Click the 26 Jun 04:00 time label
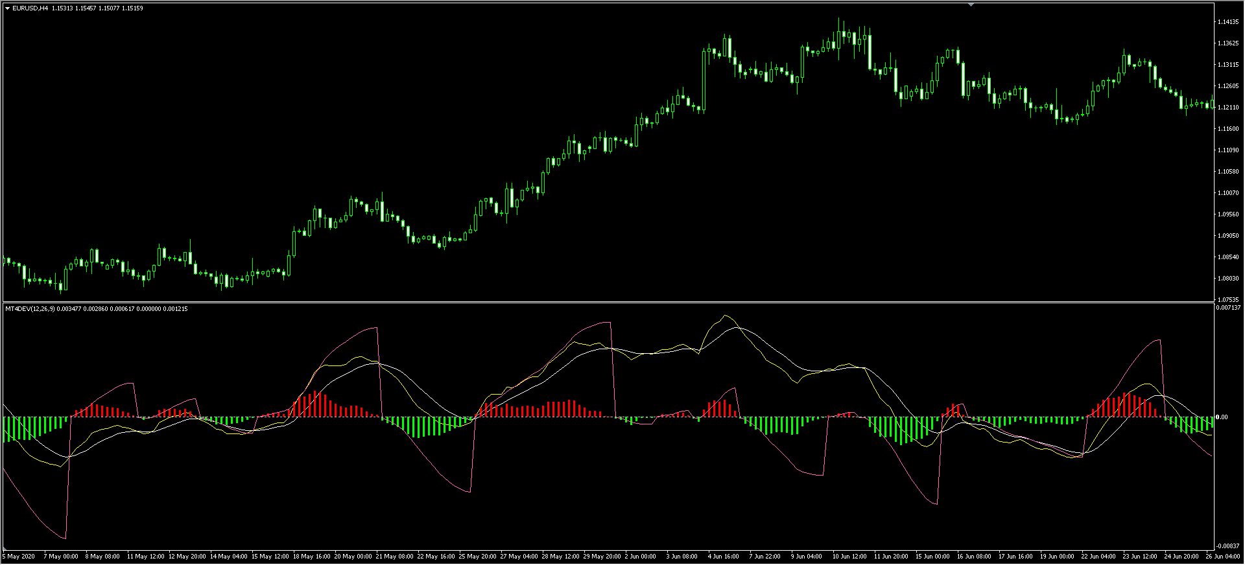Image resolution: width=1245 pixels, height=565 pixels. pyautogui.click(x=1224, y=557)
